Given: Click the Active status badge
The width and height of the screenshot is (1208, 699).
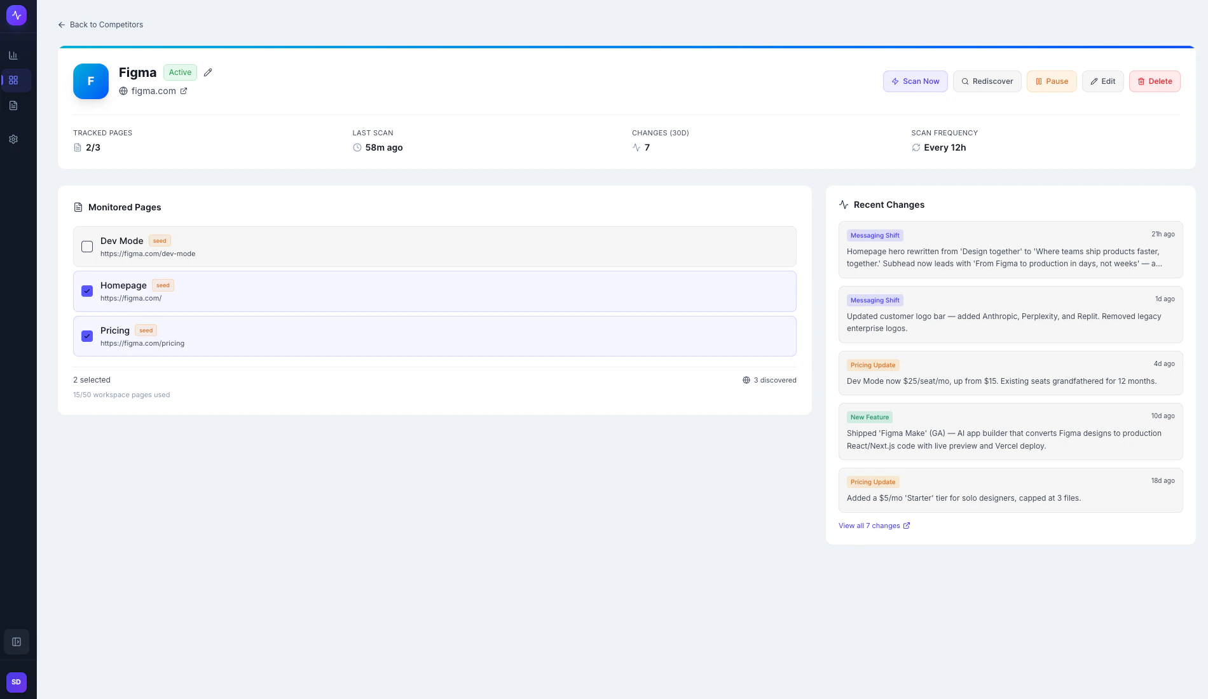Looking at the screenshot, I should pos(180,72).
